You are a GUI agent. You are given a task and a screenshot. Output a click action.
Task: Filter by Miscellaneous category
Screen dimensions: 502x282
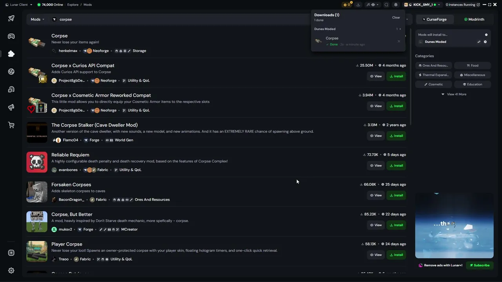click(473, 75)
